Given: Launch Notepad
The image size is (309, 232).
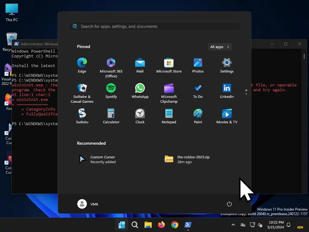Looking at the screenshot, I should point(169,116).
